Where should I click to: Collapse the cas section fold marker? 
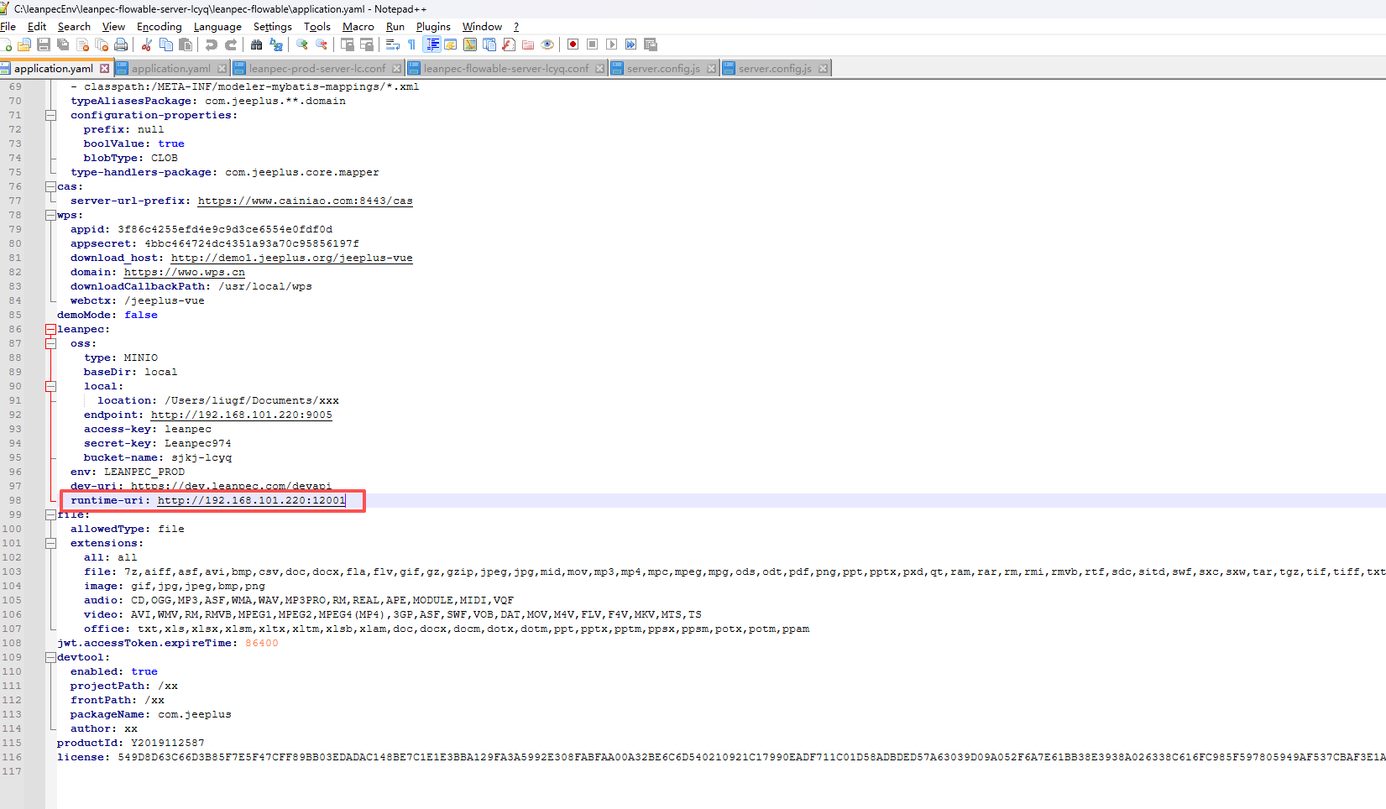(51, 186)
